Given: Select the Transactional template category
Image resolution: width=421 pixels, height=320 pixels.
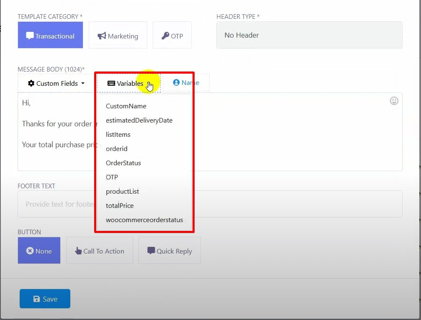Looking at the screenshot, I should (50, 36).
